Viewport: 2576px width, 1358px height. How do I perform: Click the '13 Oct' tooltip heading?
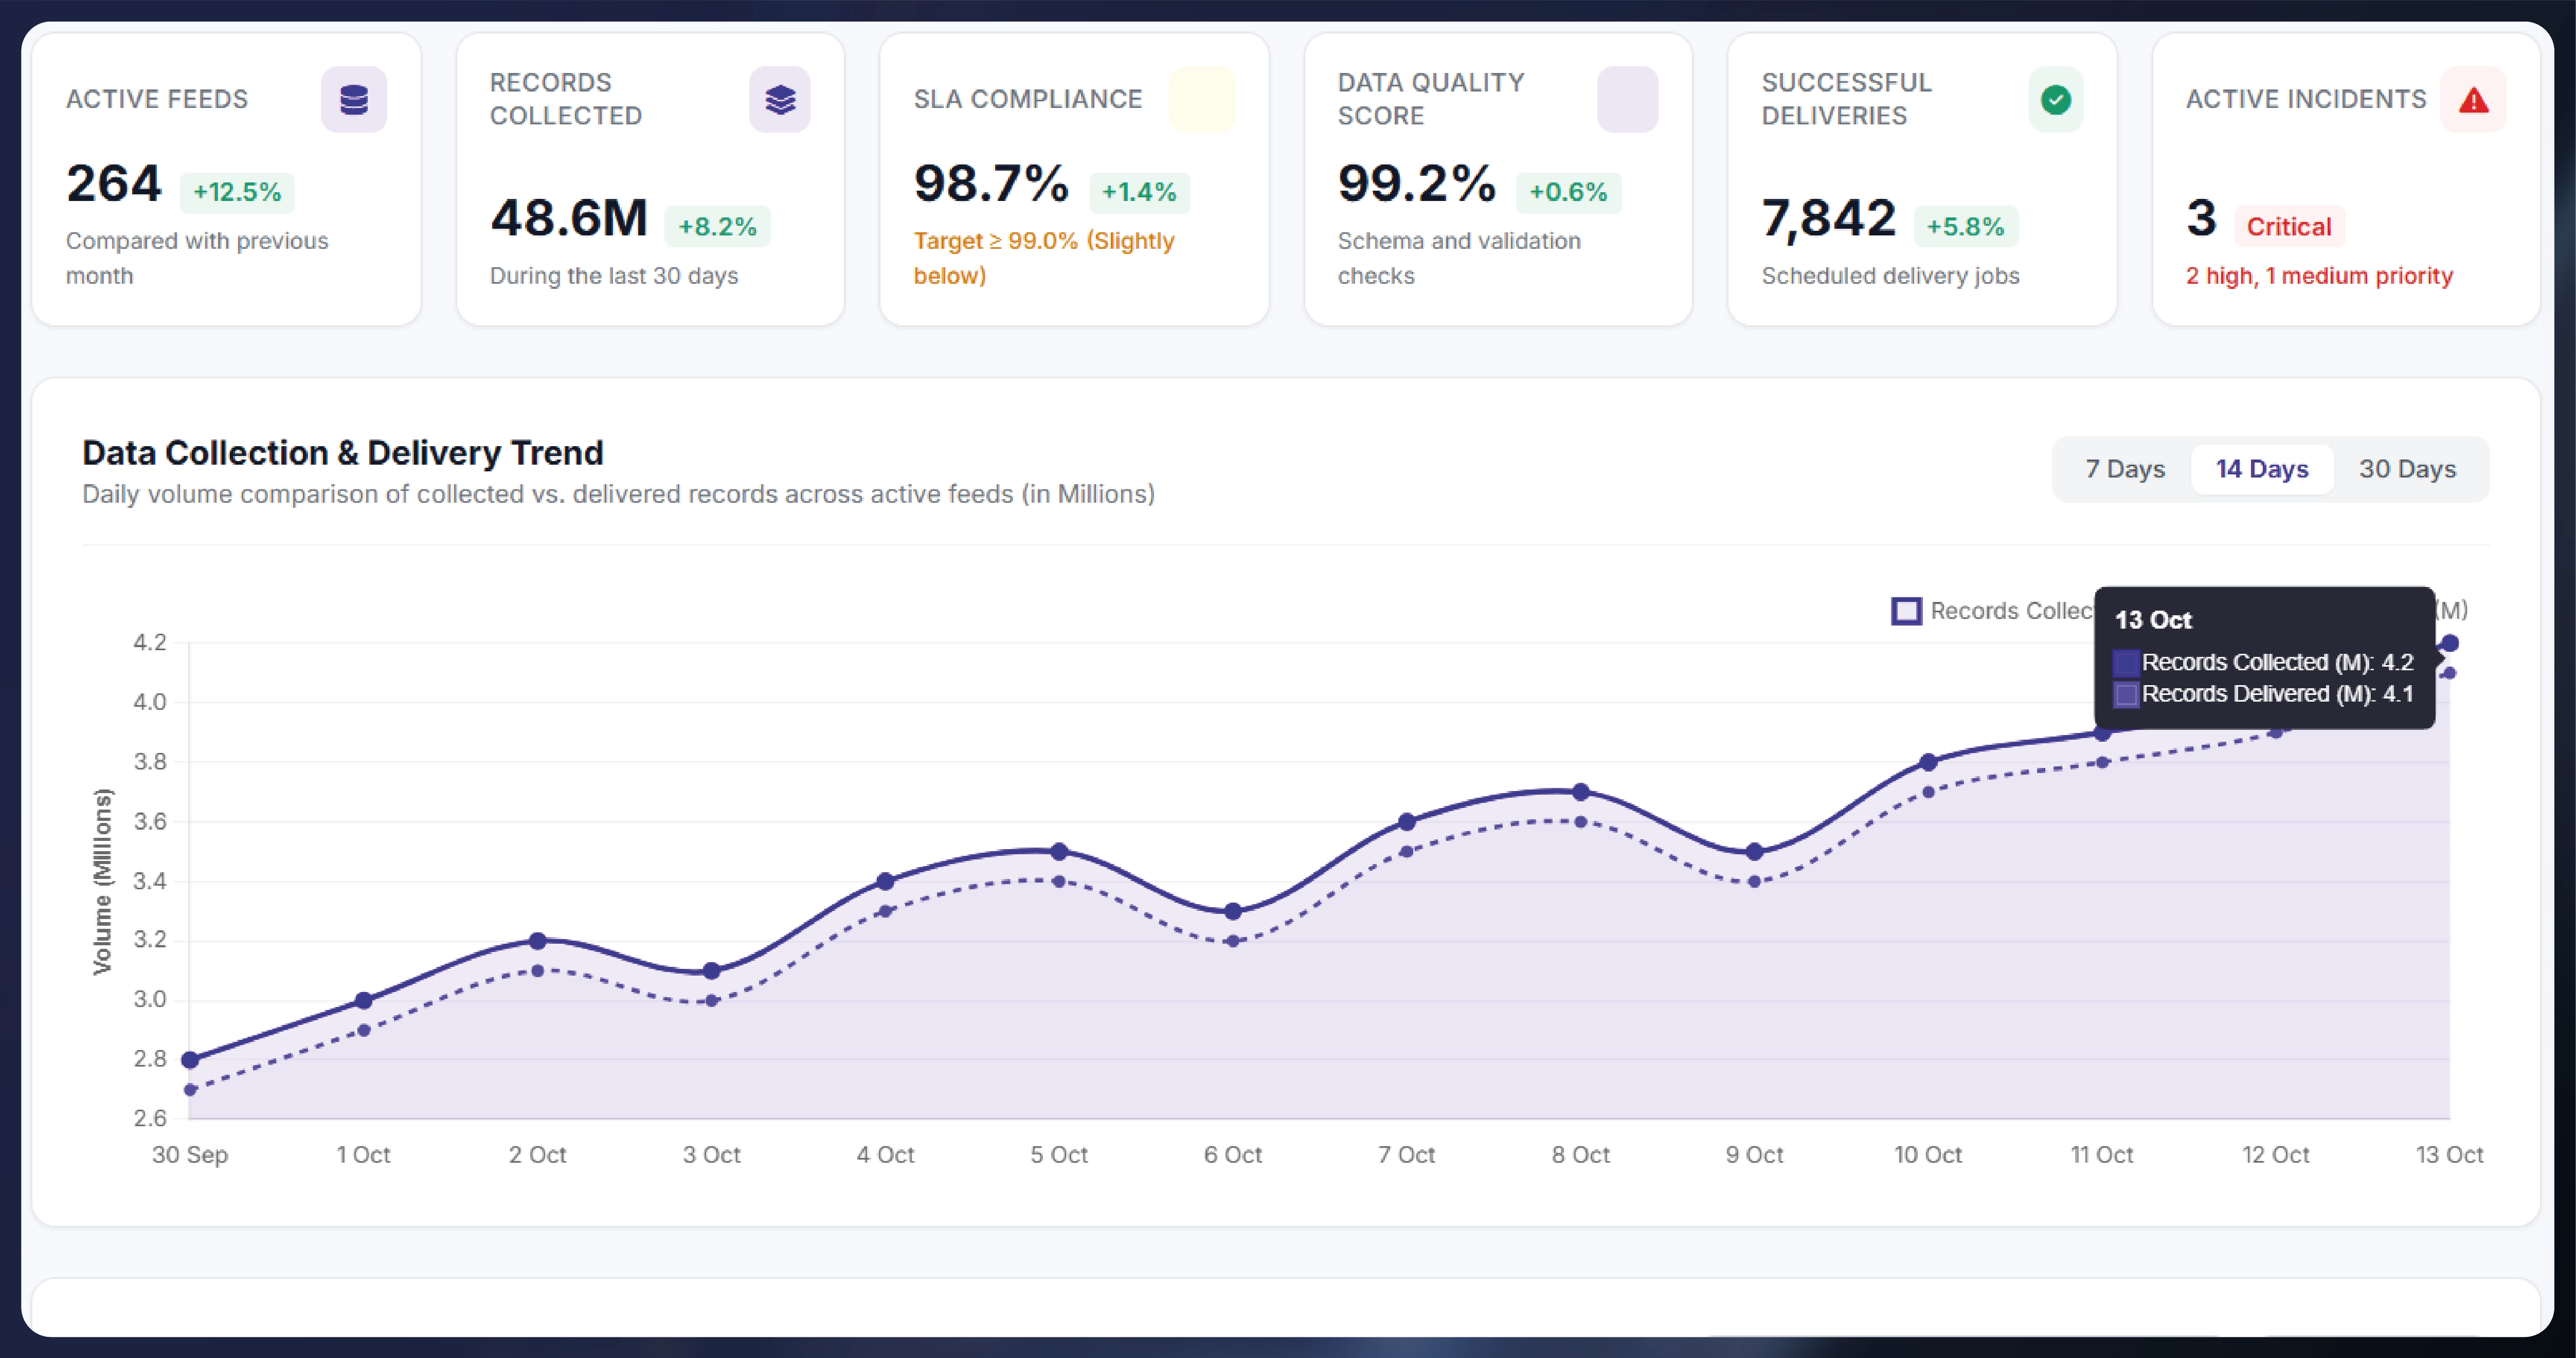click(x=2153, y=619)
